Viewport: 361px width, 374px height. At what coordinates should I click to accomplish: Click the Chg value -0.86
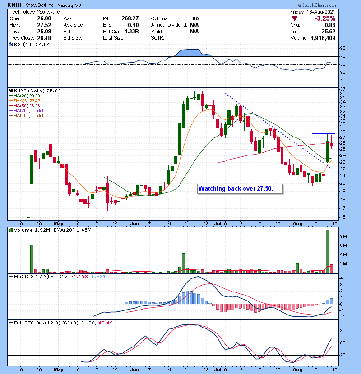pos(329,25)
